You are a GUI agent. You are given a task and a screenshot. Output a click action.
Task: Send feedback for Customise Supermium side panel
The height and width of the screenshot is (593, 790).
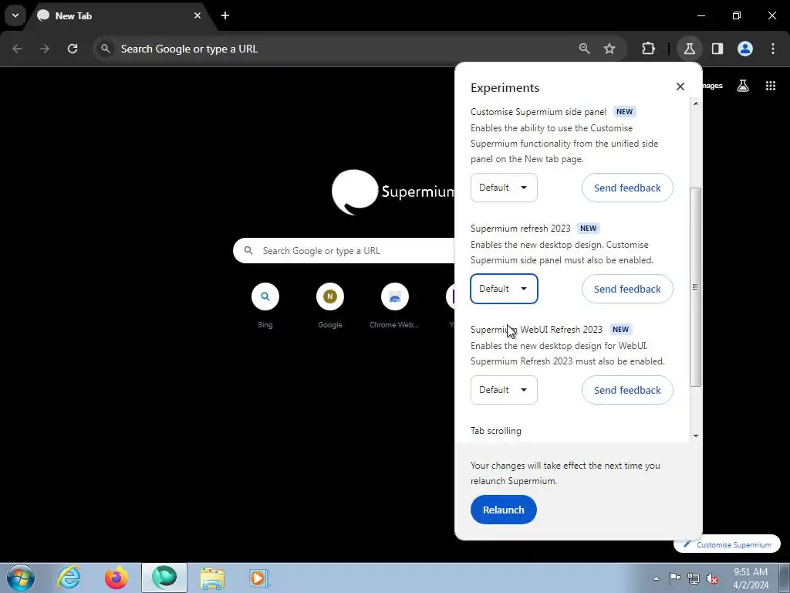pyautogui.click(x=627, y=188)
